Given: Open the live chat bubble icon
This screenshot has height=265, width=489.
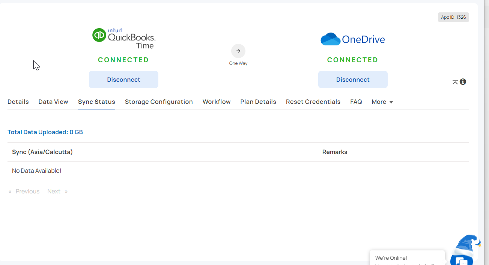Looking at the screenshot, I should coord(462,261).
